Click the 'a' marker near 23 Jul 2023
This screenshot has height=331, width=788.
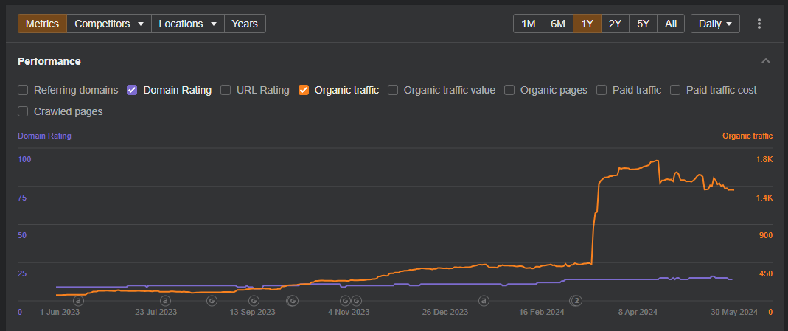166,300
